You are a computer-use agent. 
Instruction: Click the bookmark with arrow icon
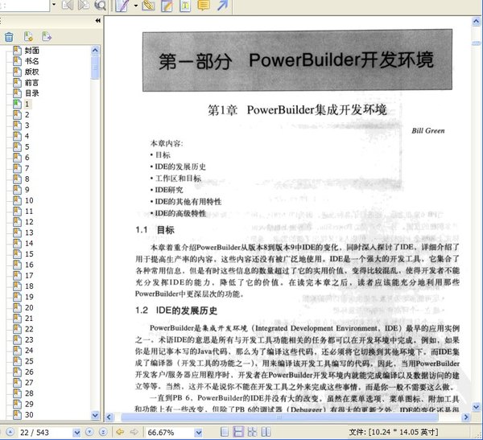point(47,36)
